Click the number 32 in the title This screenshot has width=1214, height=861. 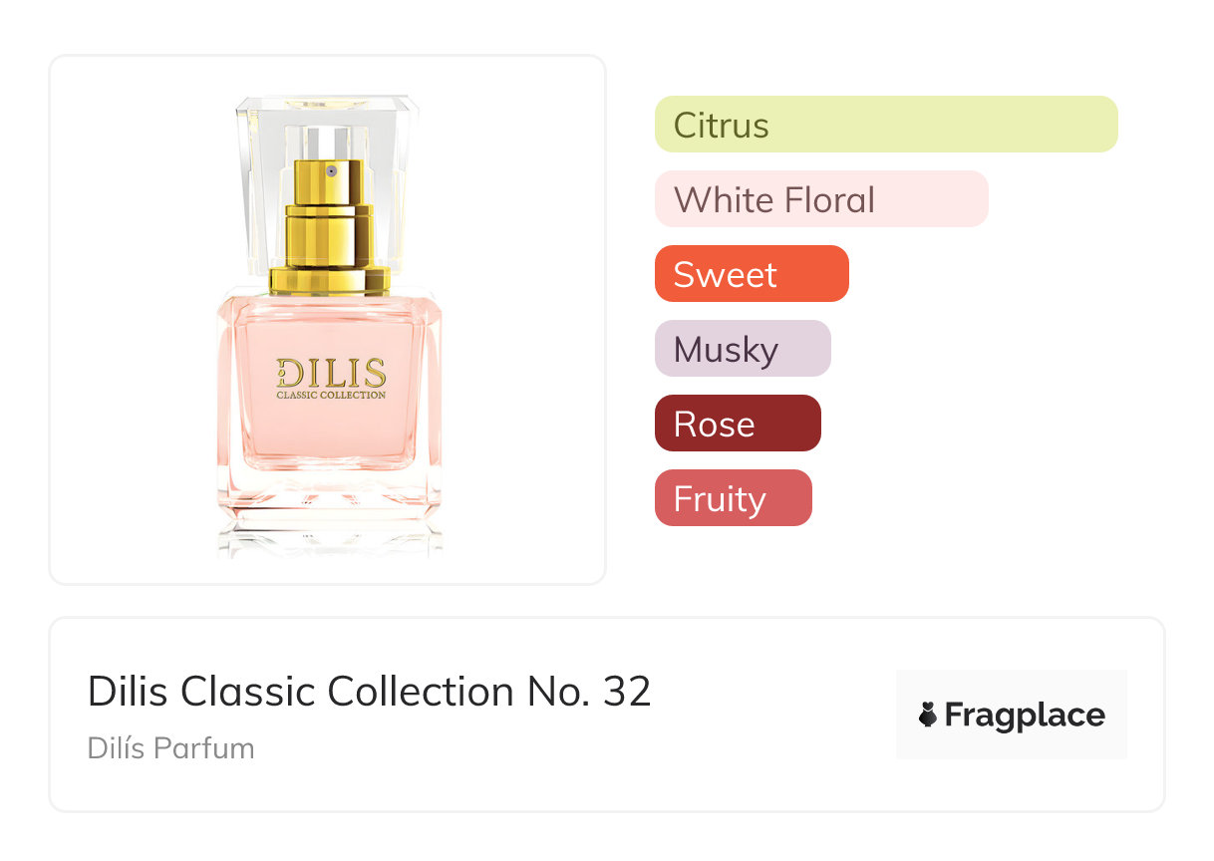coord(627,692)
